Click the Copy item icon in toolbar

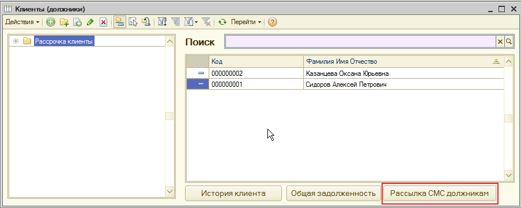(x=77, y=22)
